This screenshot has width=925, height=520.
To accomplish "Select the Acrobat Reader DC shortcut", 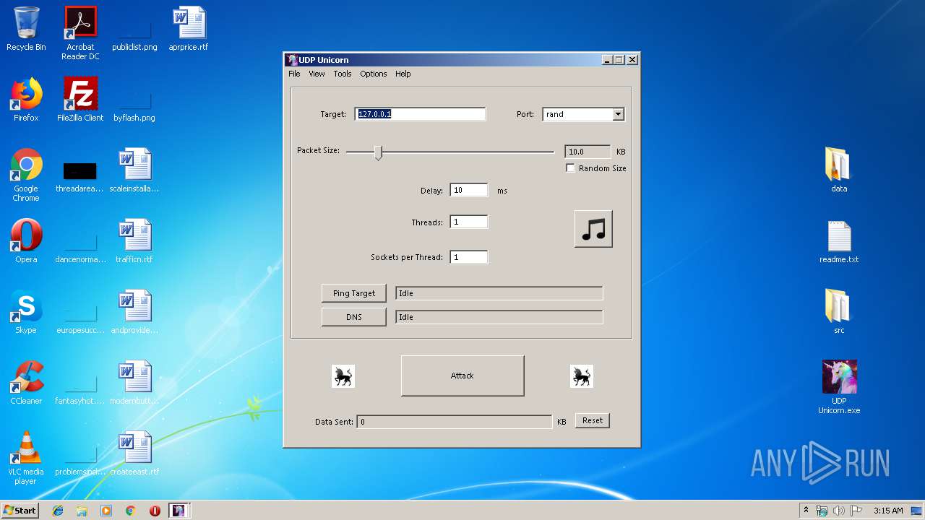I will pyautogui.click(x=80, y=33).
